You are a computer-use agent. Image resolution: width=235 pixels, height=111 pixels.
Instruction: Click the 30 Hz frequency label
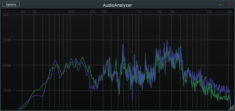pyautogui.click(x=35, y=12)
